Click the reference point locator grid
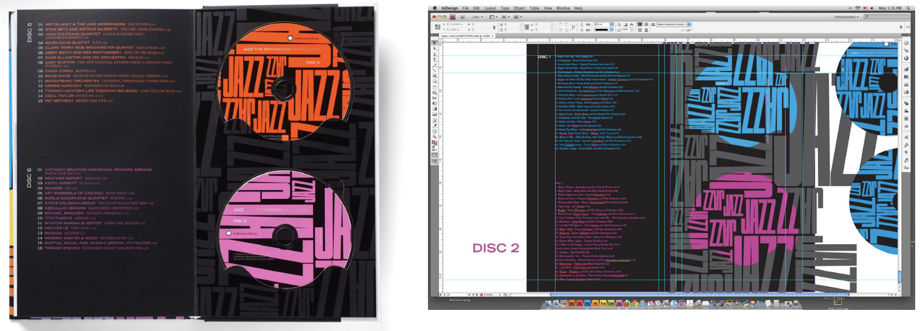This screenshot has height=331, width=924. click(438, 27)
